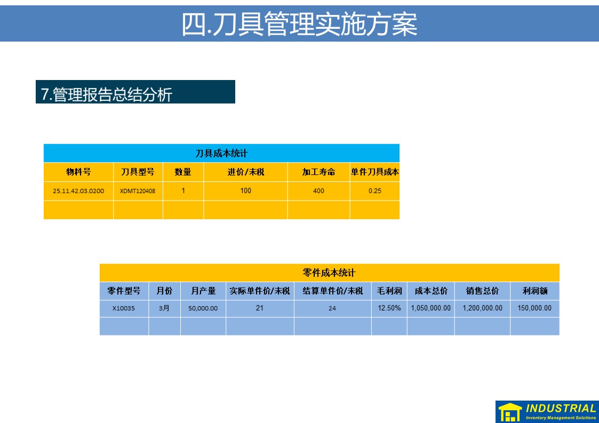The height and width of the screenshot is (423, 599).
Task: Select the 0.25 unit tool cost cell
Action: [x=374, y=191]
